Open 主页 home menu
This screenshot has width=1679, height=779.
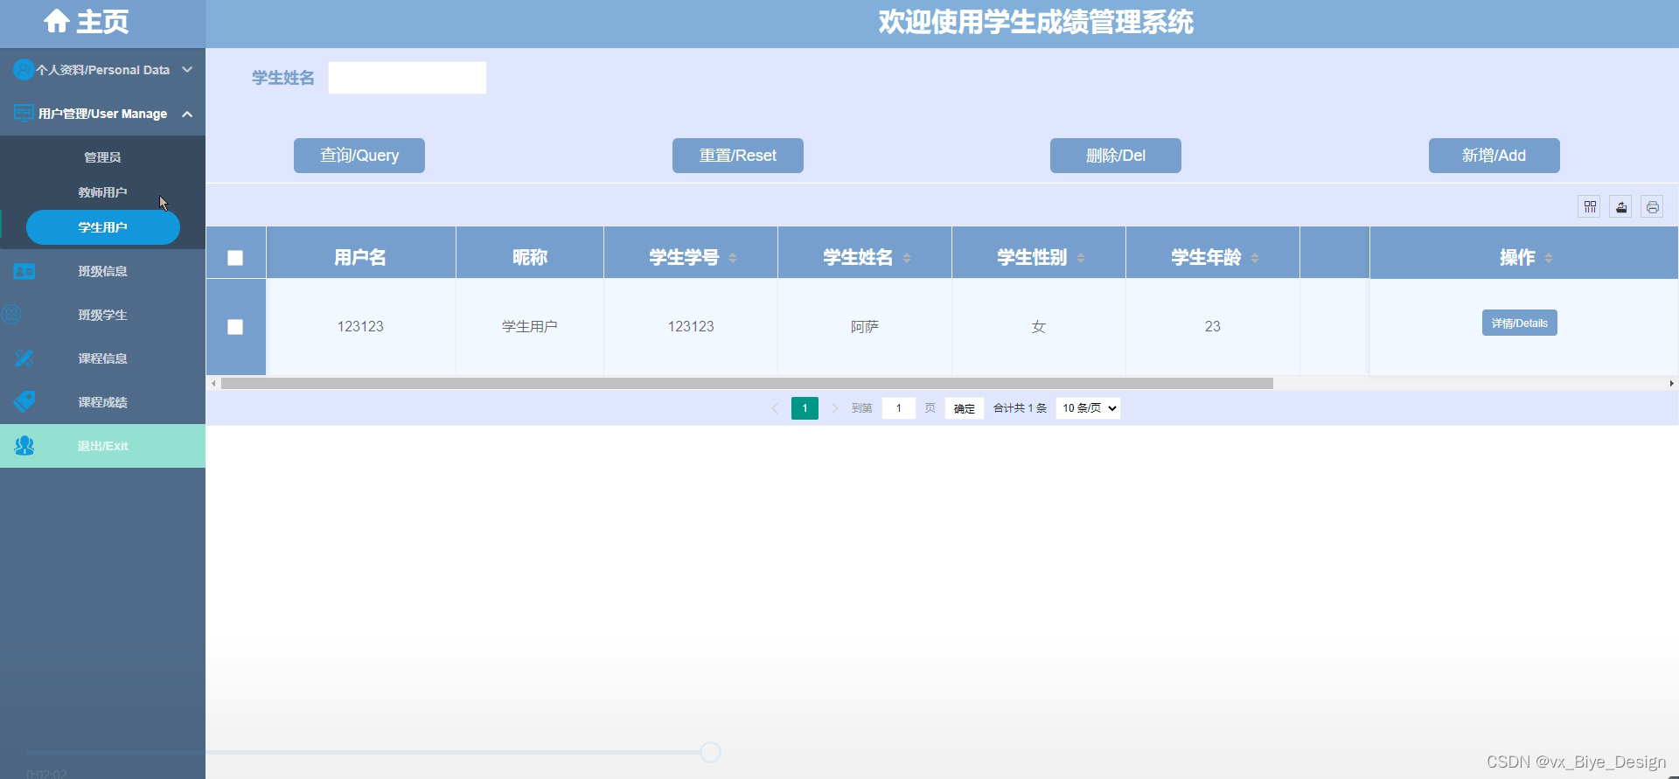[102, 22]
